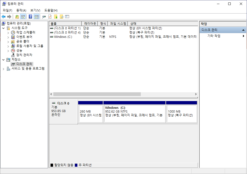Open the 파일(F) menu
Viewport: 247px width, 174px height.
(x=8, y=10)
